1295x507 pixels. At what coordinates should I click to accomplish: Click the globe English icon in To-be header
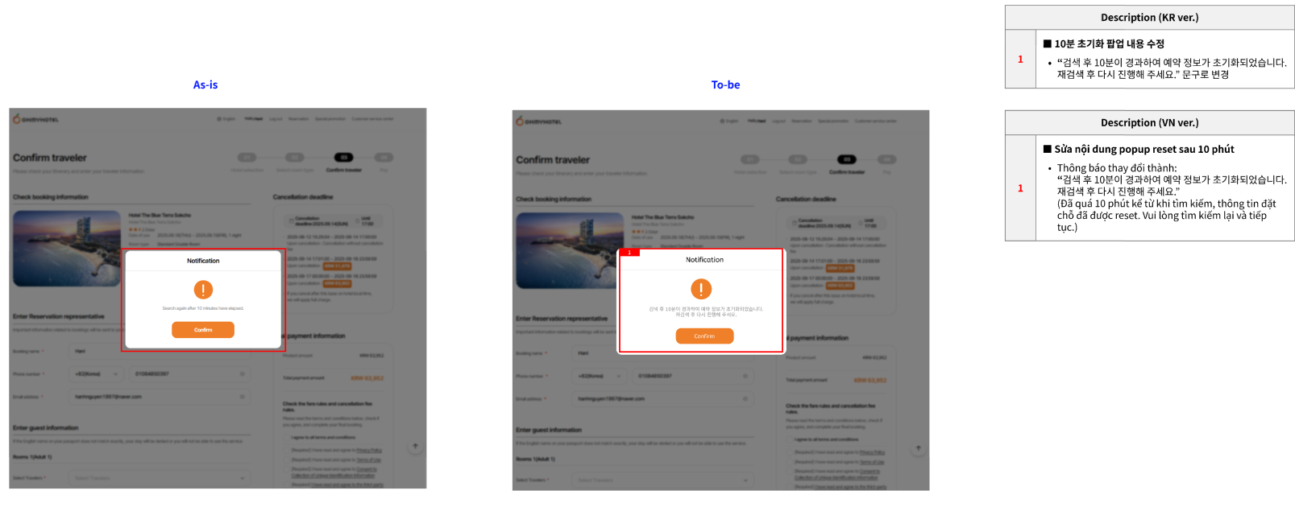[x=722, y=121]
